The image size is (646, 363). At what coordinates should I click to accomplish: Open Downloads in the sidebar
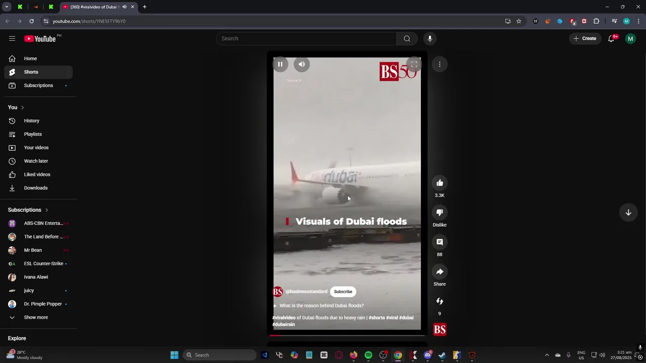click(38, 188)
